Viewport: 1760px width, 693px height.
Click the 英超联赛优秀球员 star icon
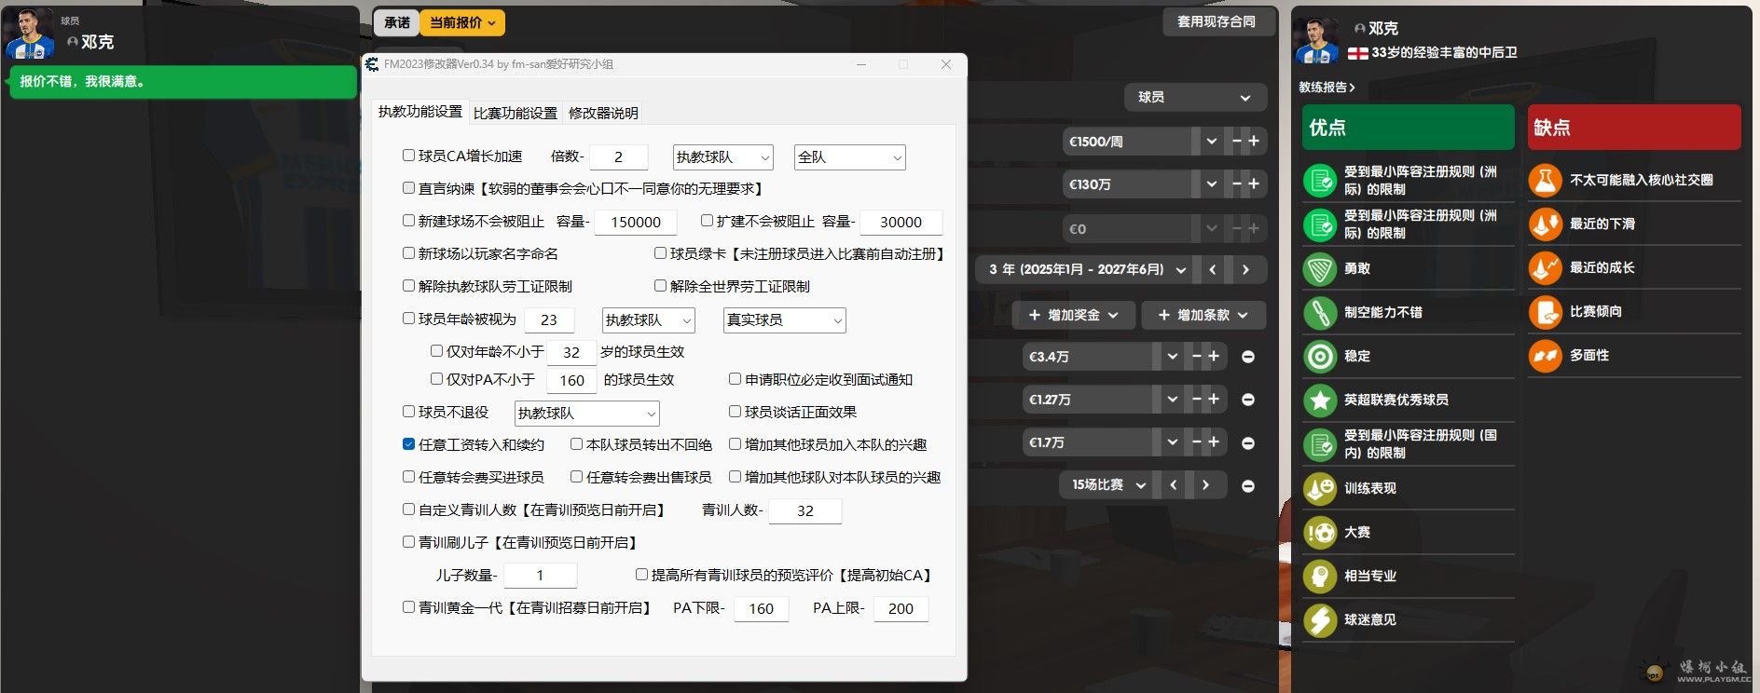[x=1320, y=401]
